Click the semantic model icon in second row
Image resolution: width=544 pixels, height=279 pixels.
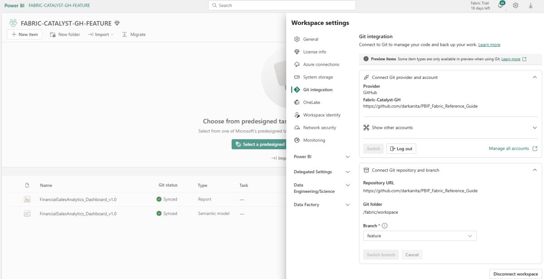click(x=27, y=213)
